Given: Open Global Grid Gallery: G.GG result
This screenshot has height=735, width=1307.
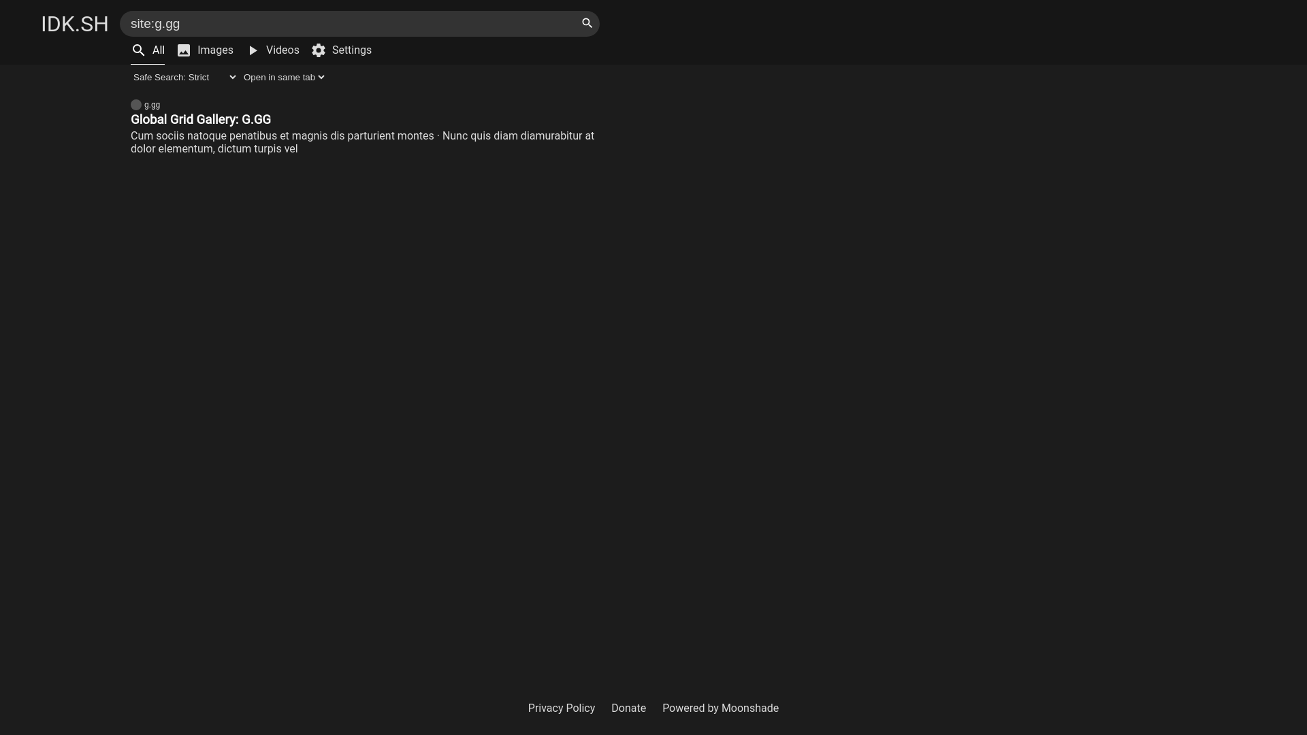Looking at the screenshot, I should tap(201, 120).
